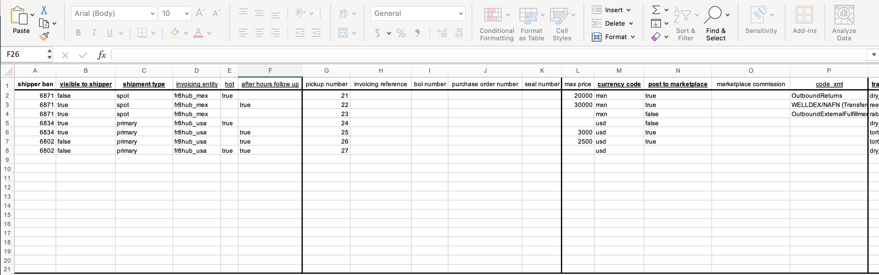This screenshot has width=879, height=275.
Task: Toggle bold formatting
Action: click(x=78, y=33)
